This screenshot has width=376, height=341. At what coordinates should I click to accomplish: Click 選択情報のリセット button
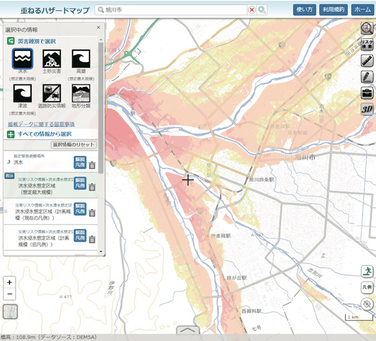click(x=73, y=145)
